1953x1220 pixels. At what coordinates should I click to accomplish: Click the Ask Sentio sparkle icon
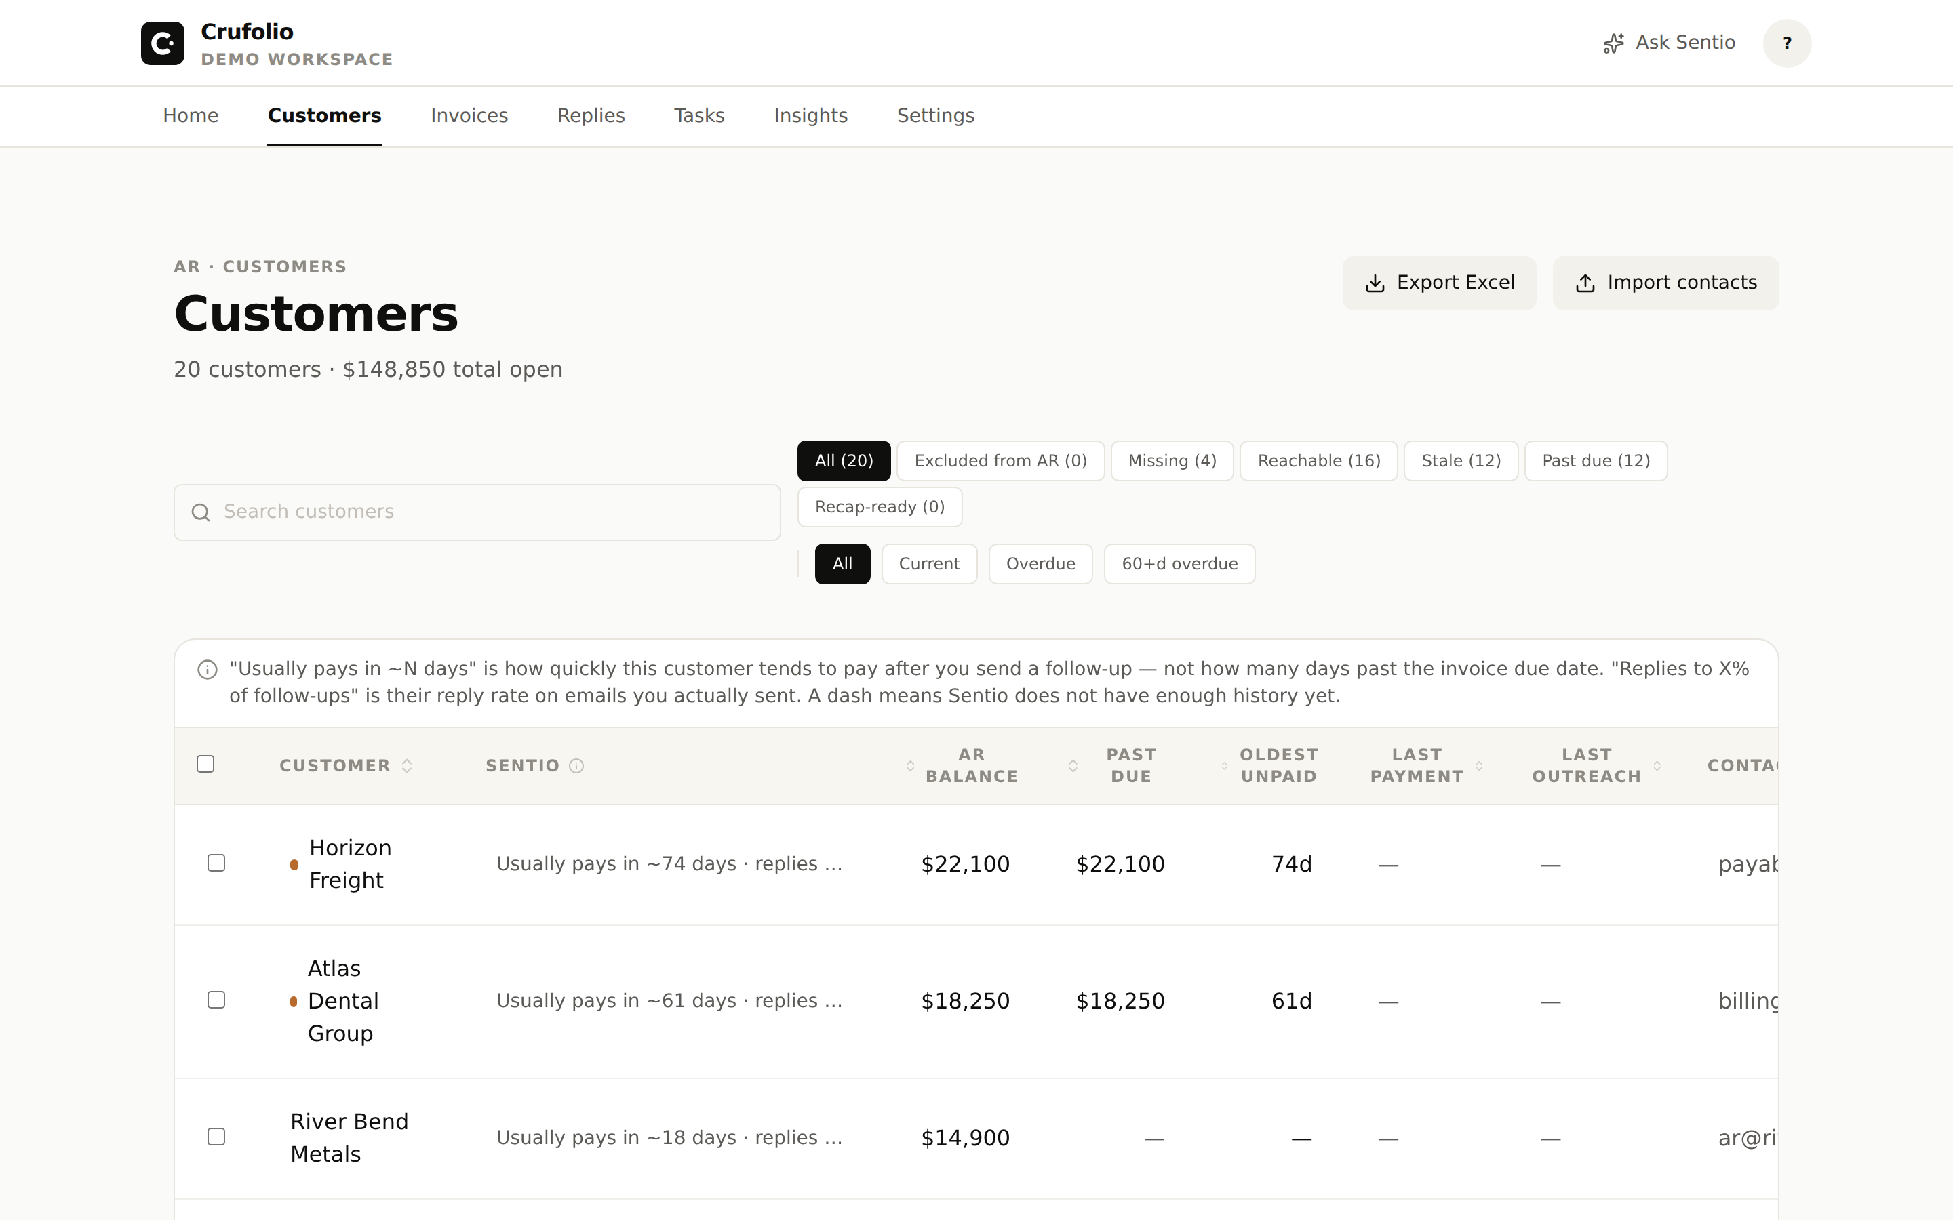click(1613, 43)
